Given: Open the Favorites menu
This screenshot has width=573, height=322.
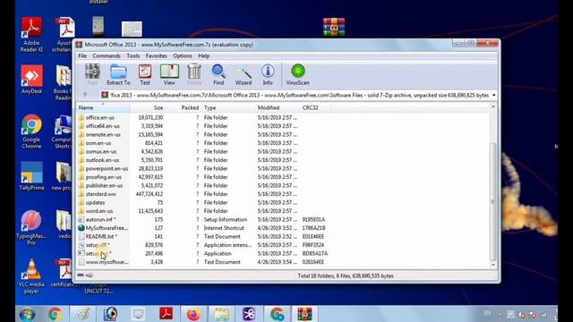Looking at the screenshot, I should click(x=156, y=55).
